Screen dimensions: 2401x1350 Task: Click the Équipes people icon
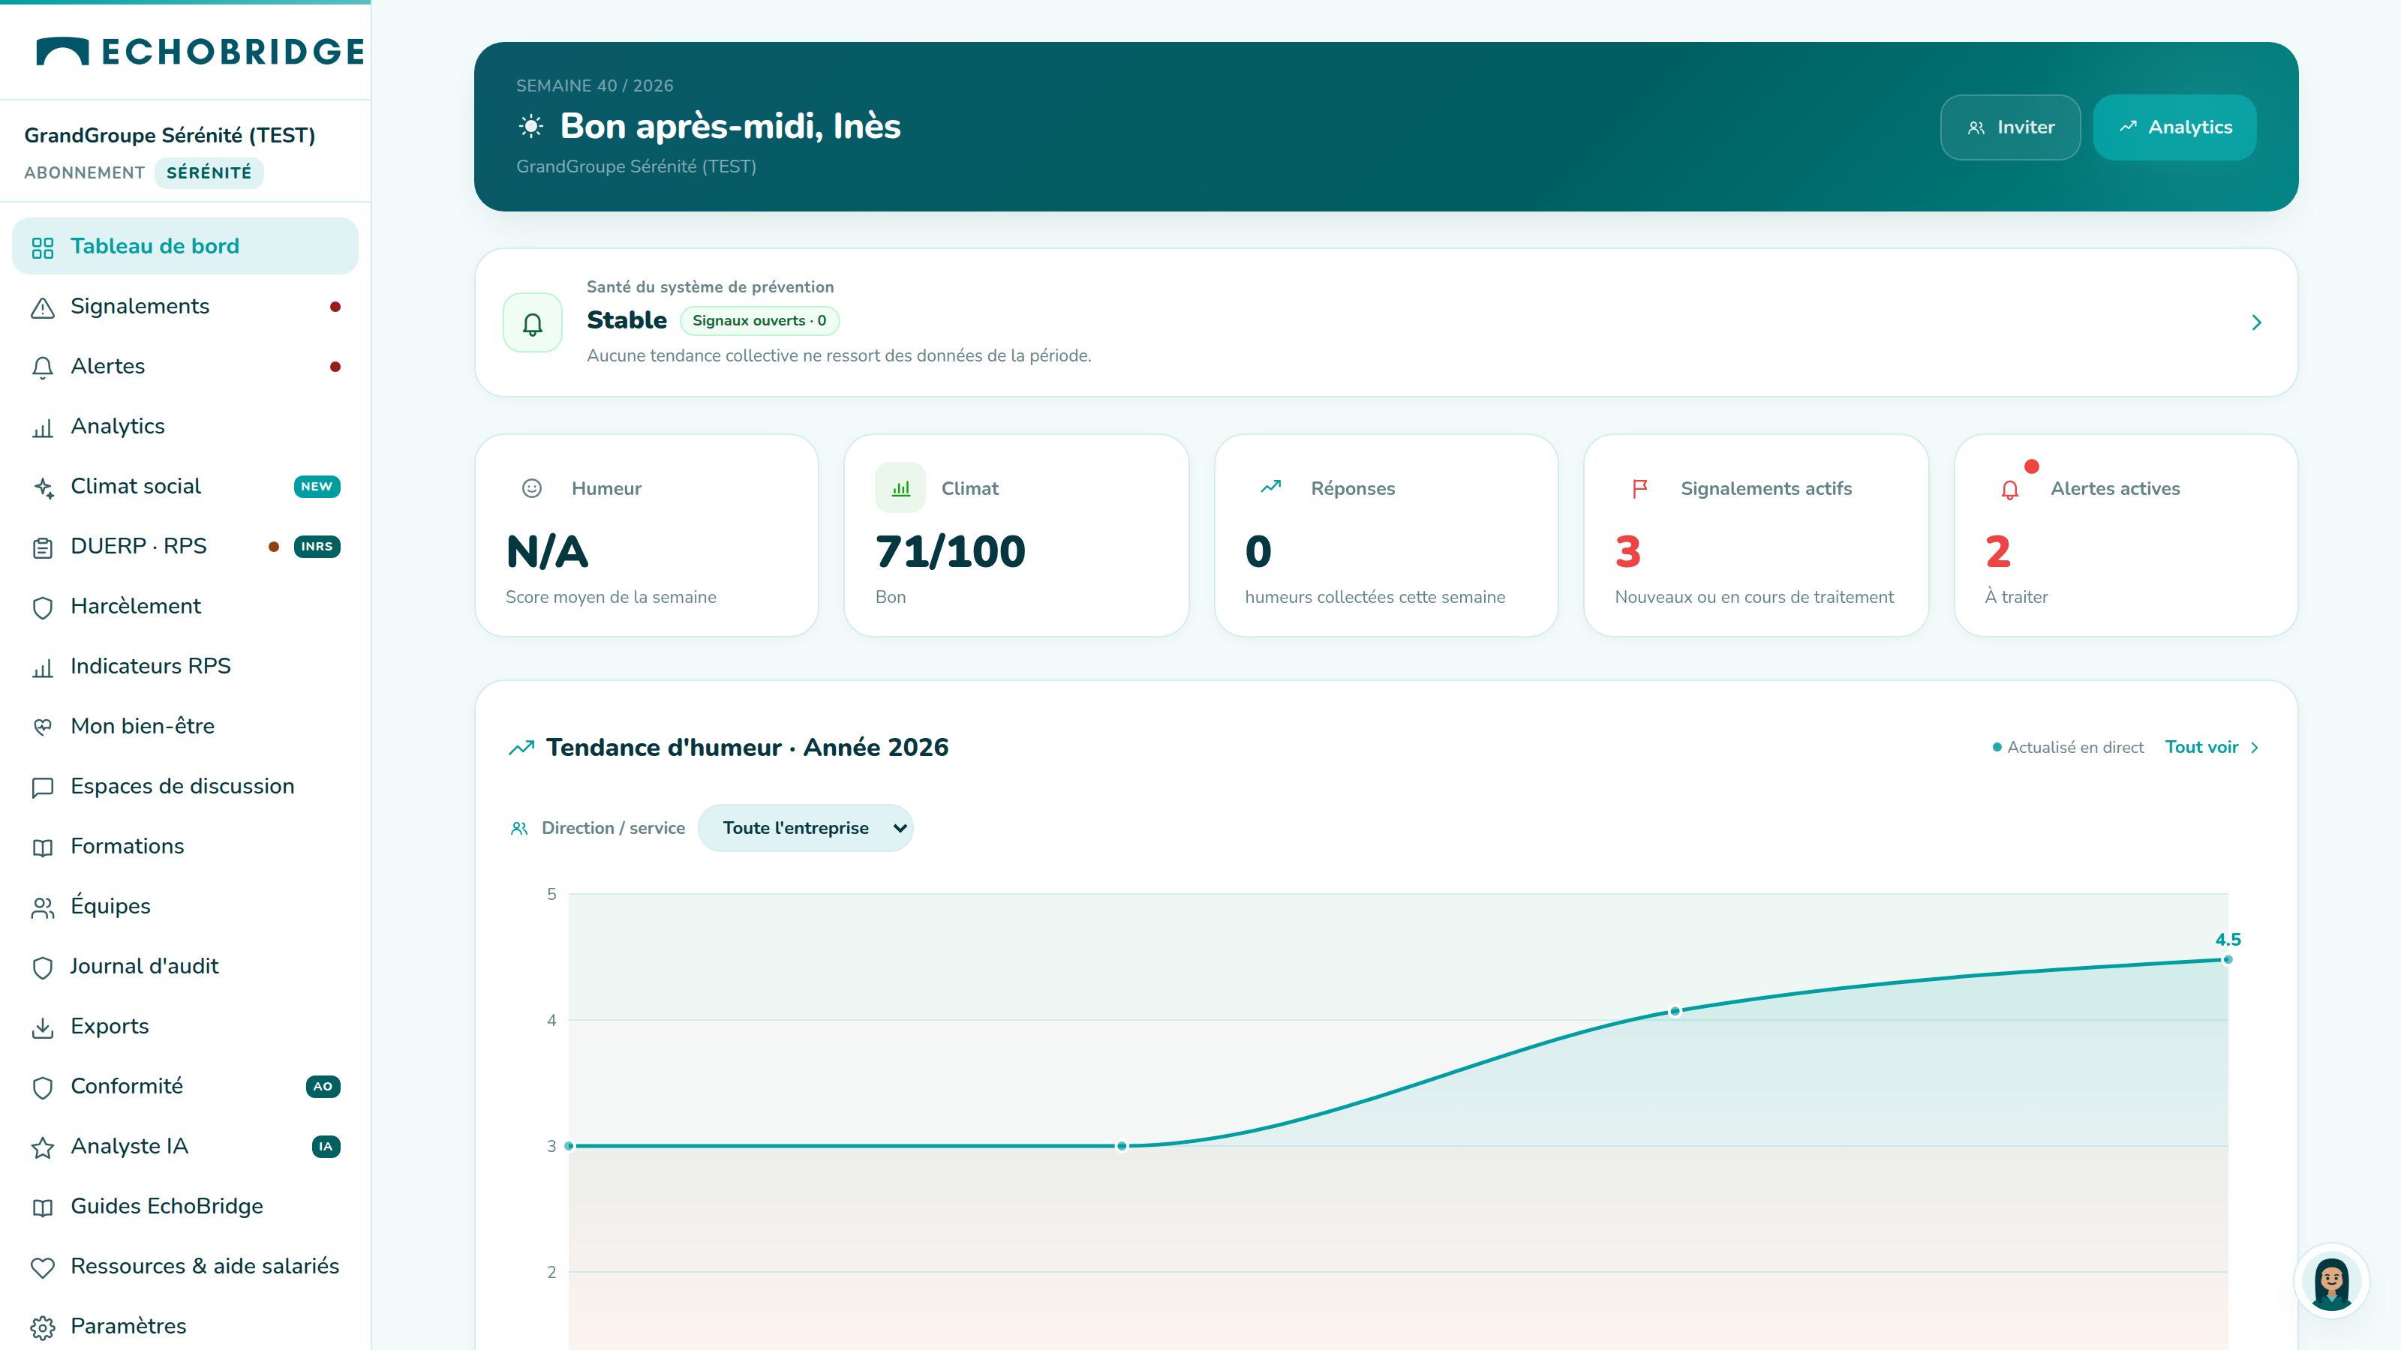[43, 907]
